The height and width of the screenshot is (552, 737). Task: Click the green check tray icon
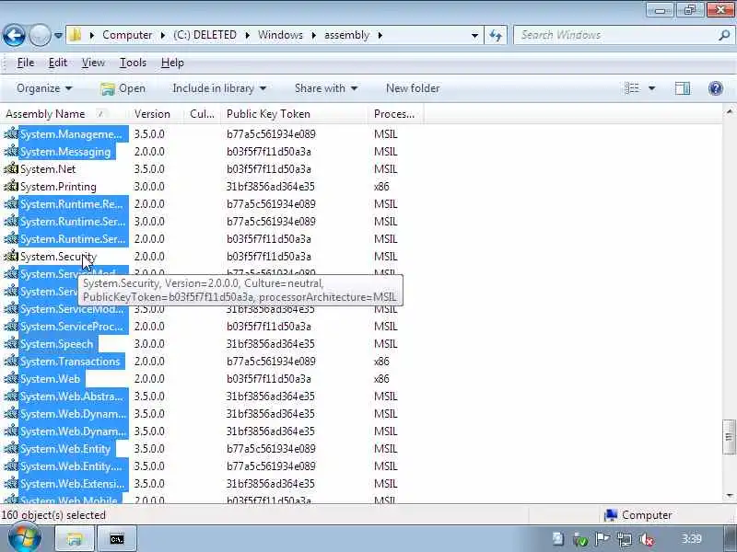coord(581,540)
